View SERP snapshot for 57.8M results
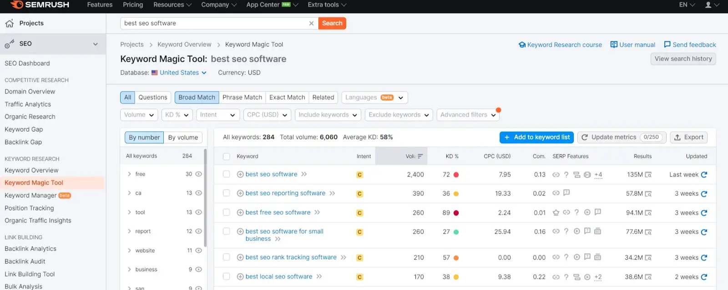Image resolution: width=728 pixels, height=290 pixels. click(x=648, y=194)
